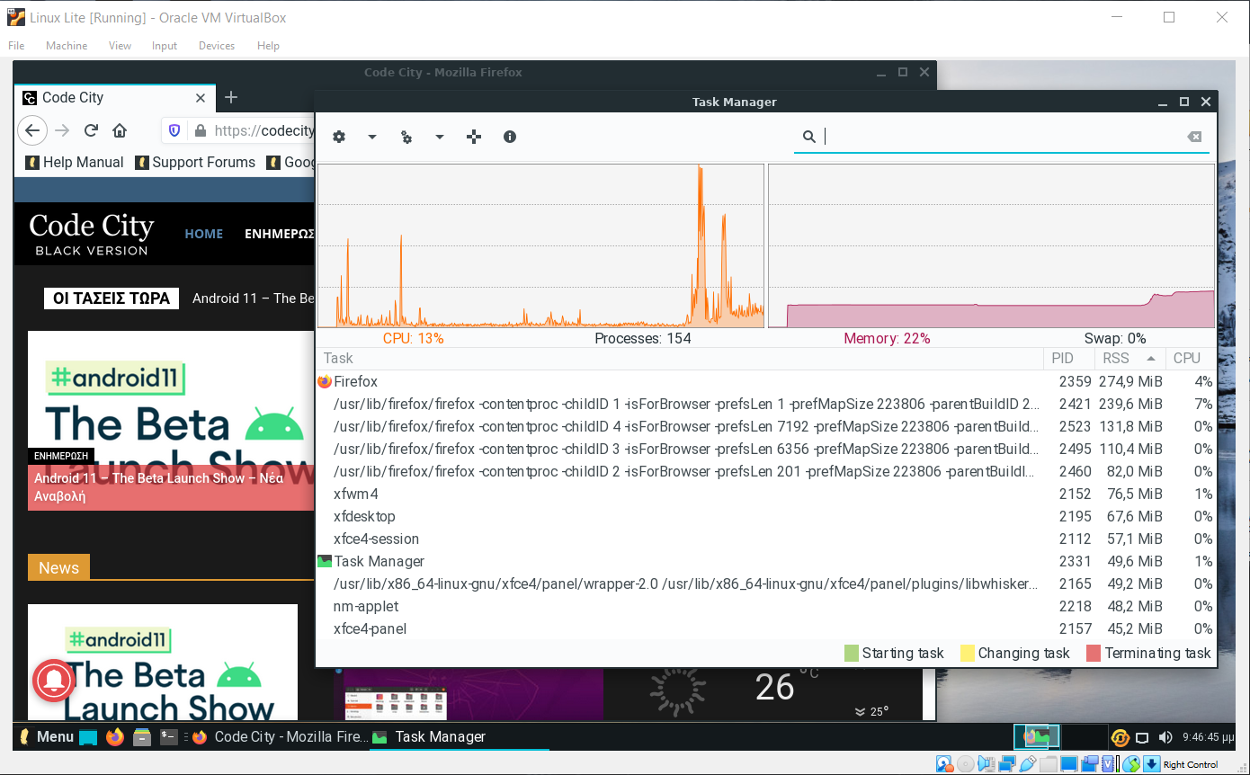This screenshot has height=775, width=1250.
Task: Open a new tab in Firefox
Action: point(231,97)
